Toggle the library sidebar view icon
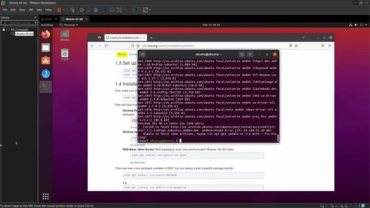Image resolution: width=370 pixels, height=208 pixels. coord(105,10)
